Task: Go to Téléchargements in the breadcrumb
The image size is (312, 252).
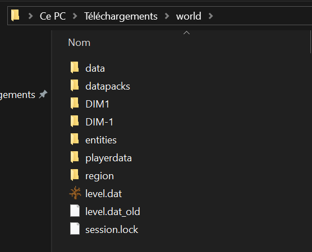Action: click(121, 16)
